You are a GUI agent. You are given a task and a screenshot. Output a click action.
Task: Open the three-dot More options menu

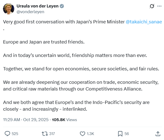(x=159, y=6)
